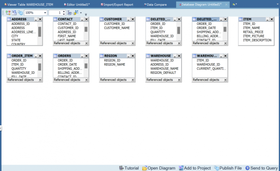Click the second toolbar icon with table grid
280x171 pixels.
tap(14, 12)
